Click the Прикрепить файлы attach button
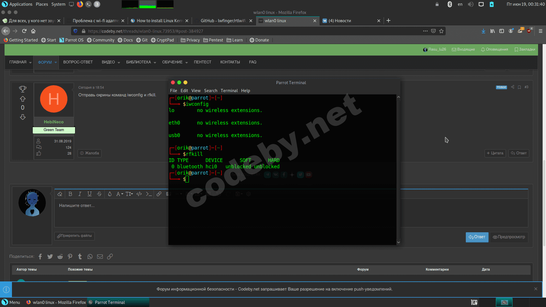Screen dimensions: 546x307 [74, 236]
